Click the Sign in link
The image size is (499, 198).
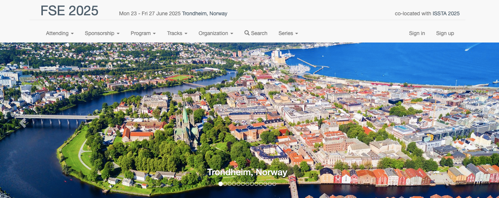click(417, 33)
